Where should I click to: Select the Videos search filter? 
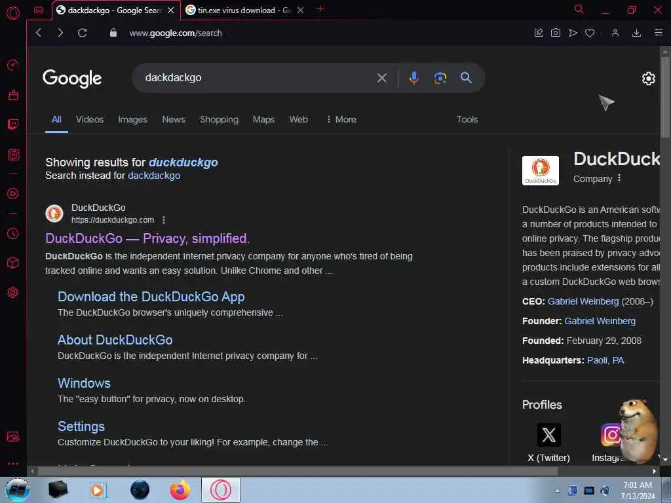pyautogui.click(x=90, y=119)
